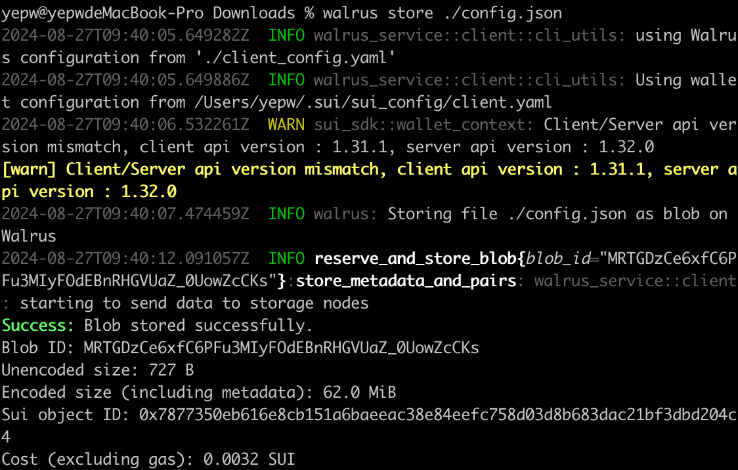Click the timestamp '2024-08-27T09:40:12.091057Z'
The image size is (738, 470).
click(x=125, y=259)
